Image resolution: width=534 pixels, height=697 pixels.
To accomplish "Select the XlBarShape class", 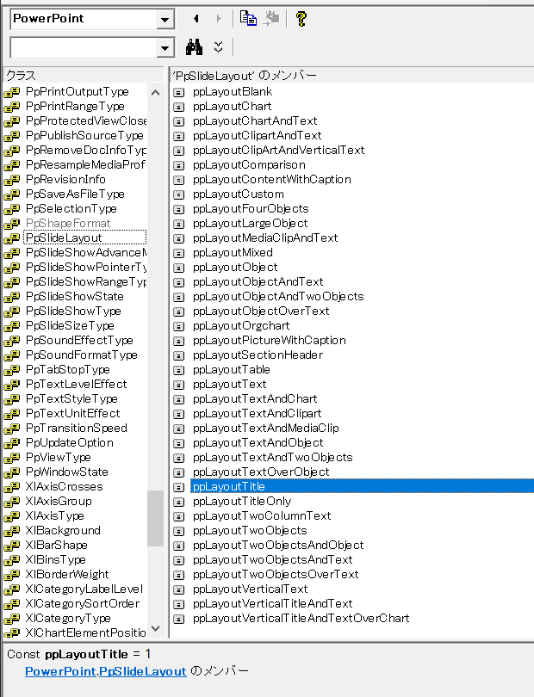I will click(56, 545).
